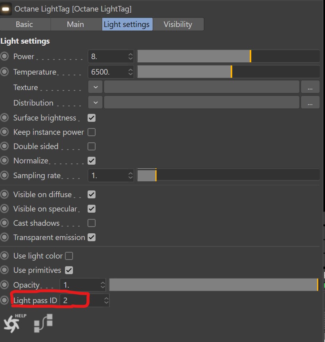Click the Sampling rate slider bar

coord(228,175)
